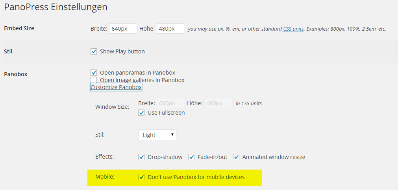The image size is (398, 190).
Task: Click the Use Fullscreen label text
Action: click(x=166, y=113)
